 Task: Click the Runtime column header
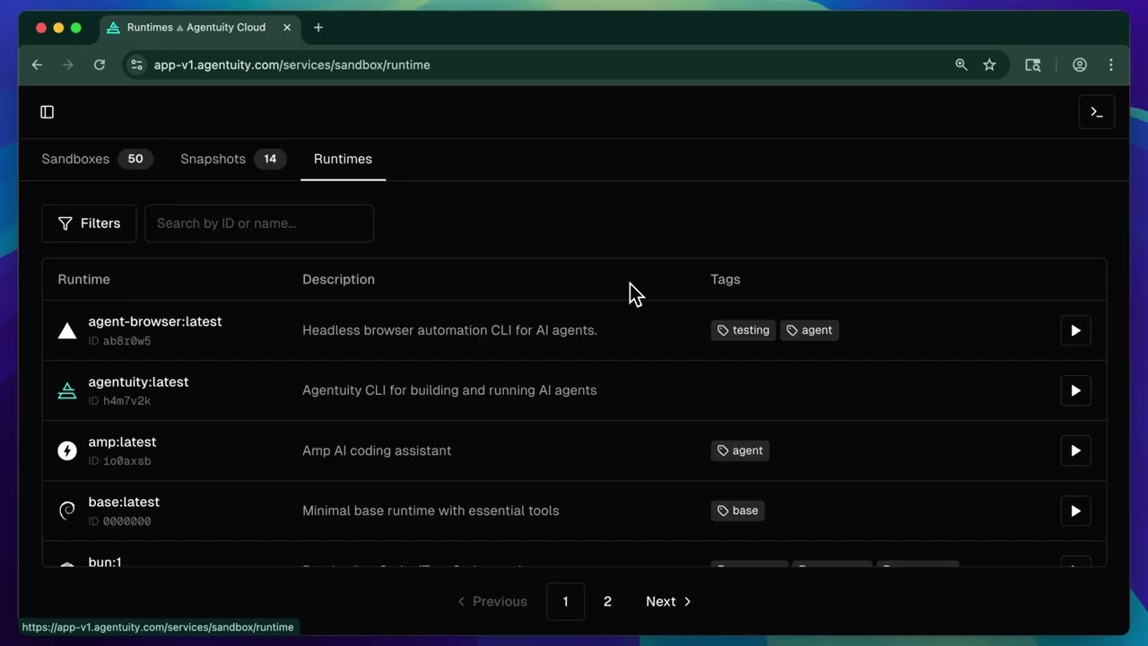click(x=84, y=279)
